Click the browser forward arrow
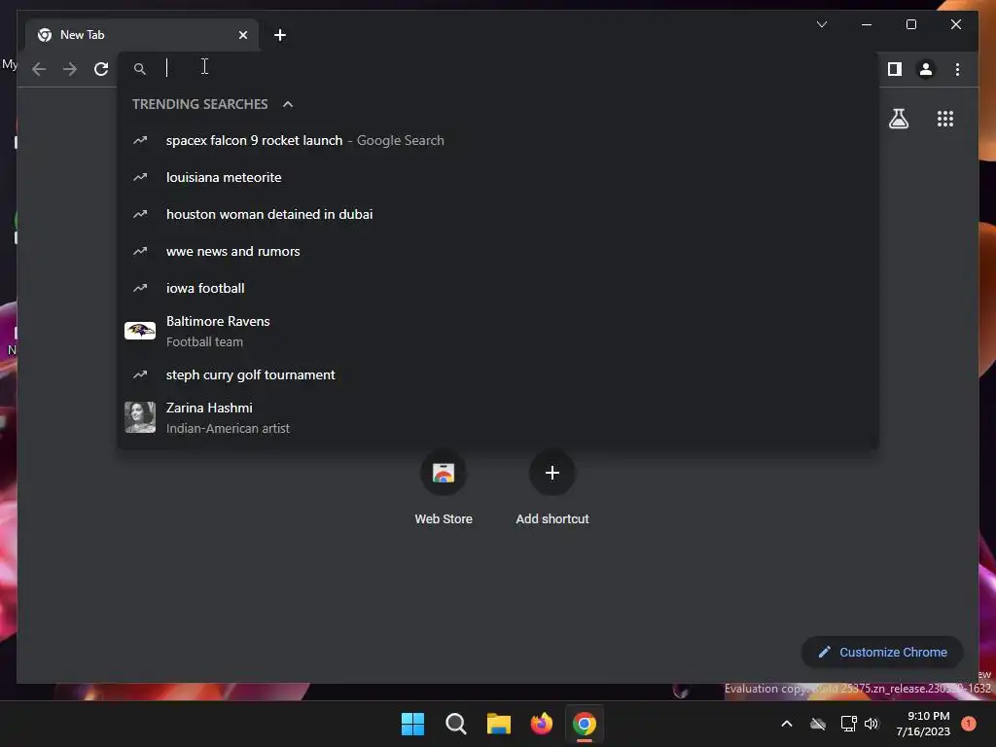Image resolution: width=996 pixels, height=747 pixels. click(x=70, y=69)
